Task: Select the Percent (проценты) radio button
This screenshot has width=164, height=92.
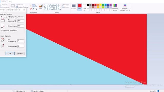Action: coord(9,17)
